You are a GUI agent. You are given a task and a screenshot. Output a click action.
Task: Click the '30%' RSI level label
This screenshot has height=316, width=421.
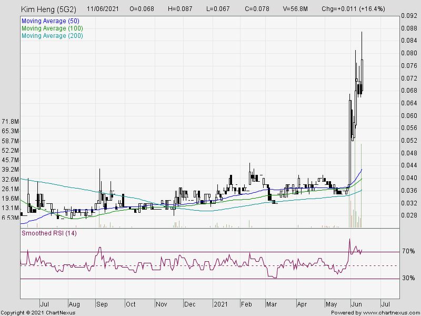[409, 278]
